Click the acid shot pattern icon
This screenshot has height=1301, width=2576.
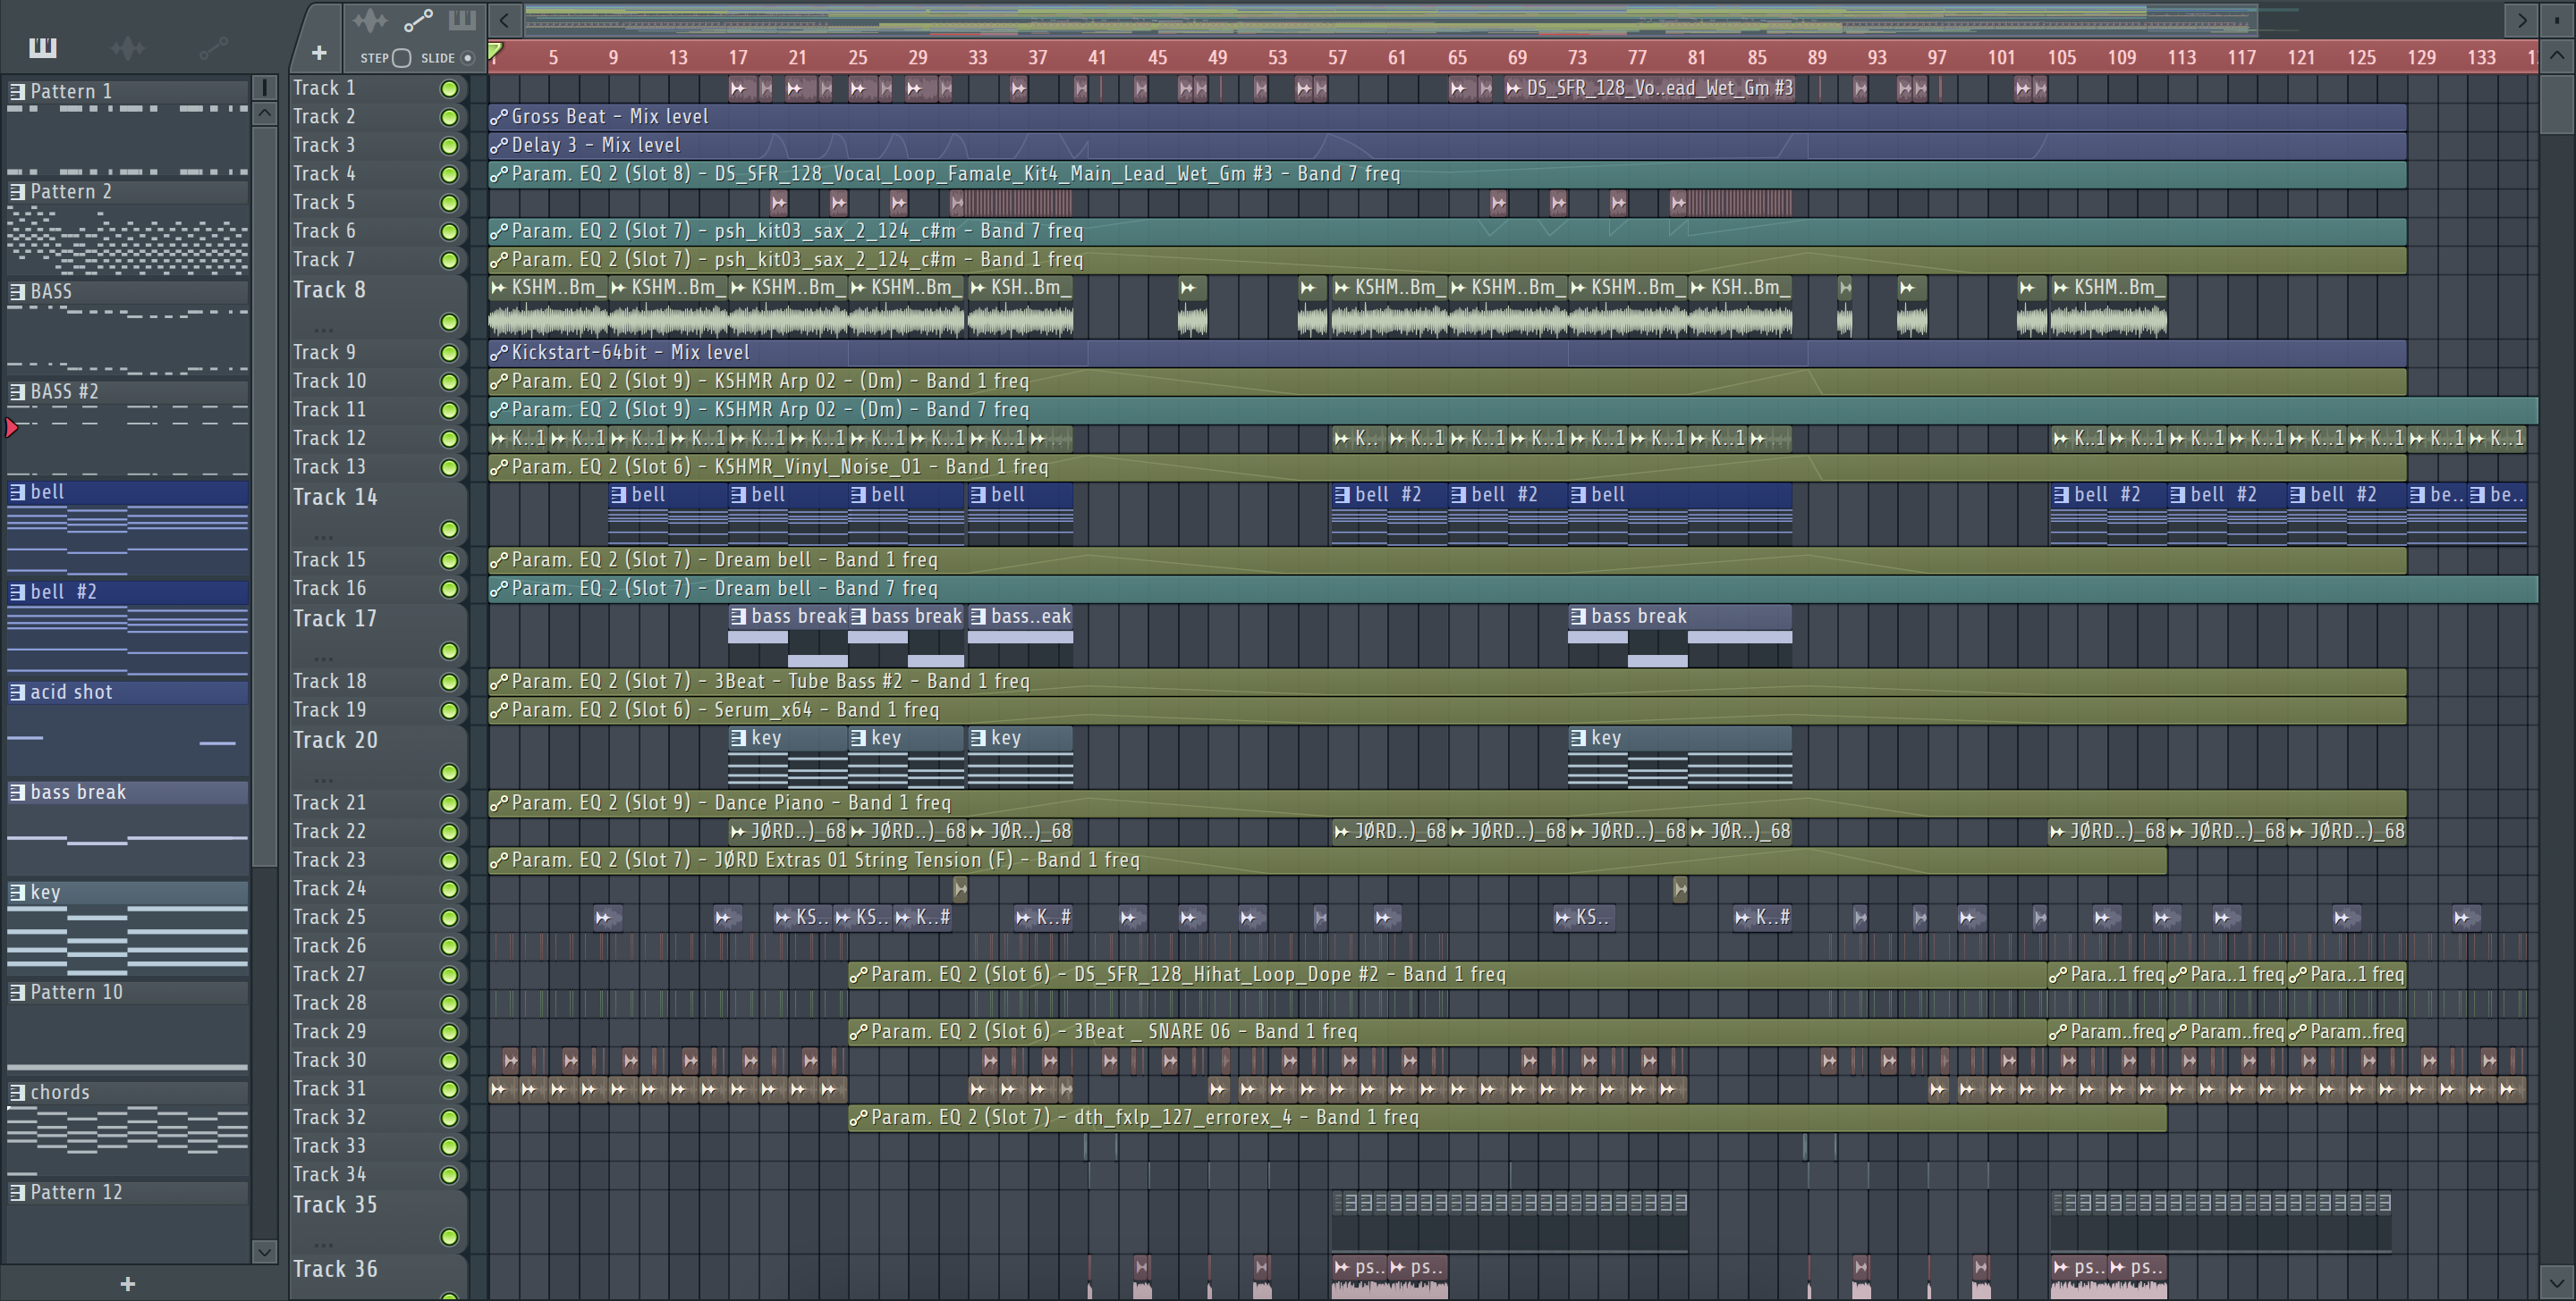[x=17, y=692]
